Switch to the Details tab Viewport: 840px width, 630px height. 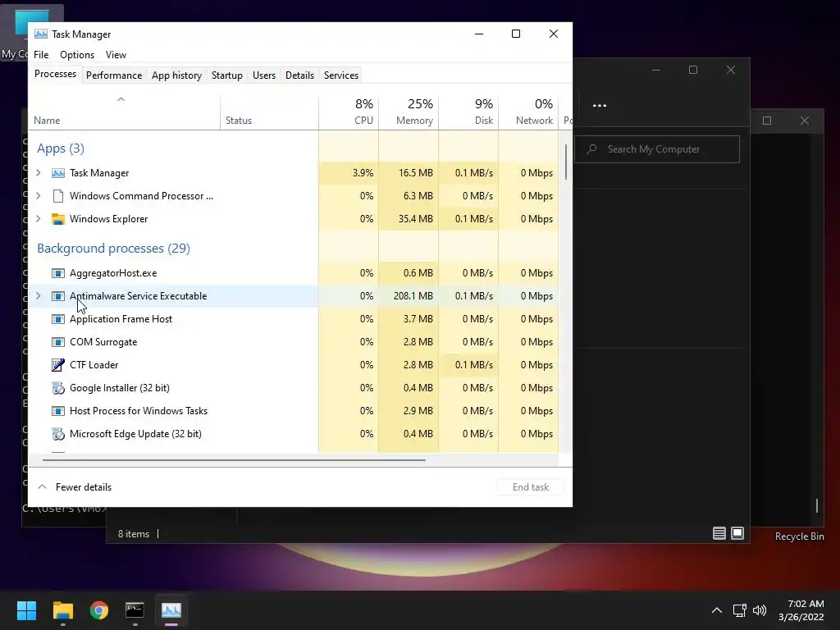coord(300,75)
